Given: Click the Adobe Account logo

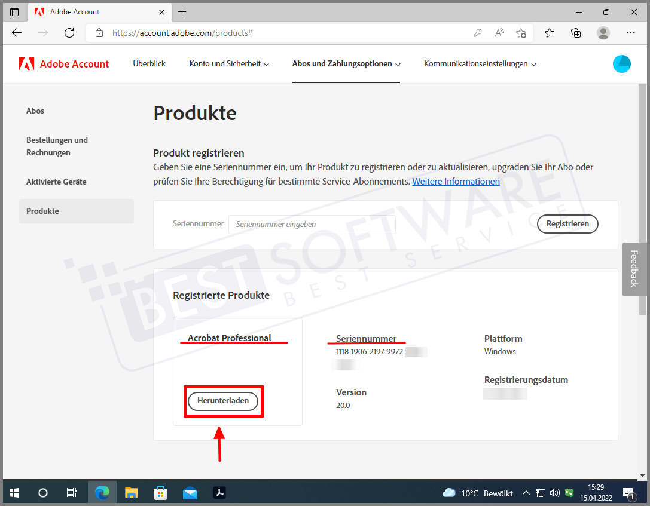Looking at the screenshot, I should point(64,64).
